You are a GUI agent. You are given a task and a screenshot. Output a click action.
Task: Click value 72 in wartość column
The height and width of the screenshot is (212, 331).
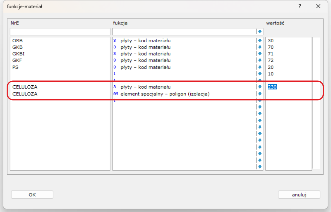(x=271, y=61)
